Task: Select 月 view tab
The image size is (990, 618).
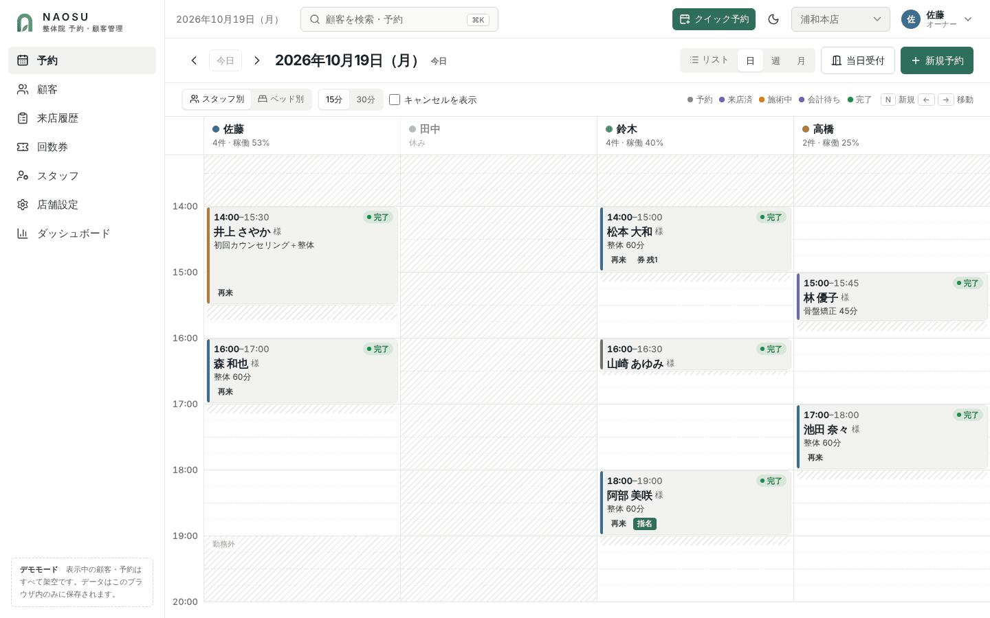Action: click(x=801, y=60)
